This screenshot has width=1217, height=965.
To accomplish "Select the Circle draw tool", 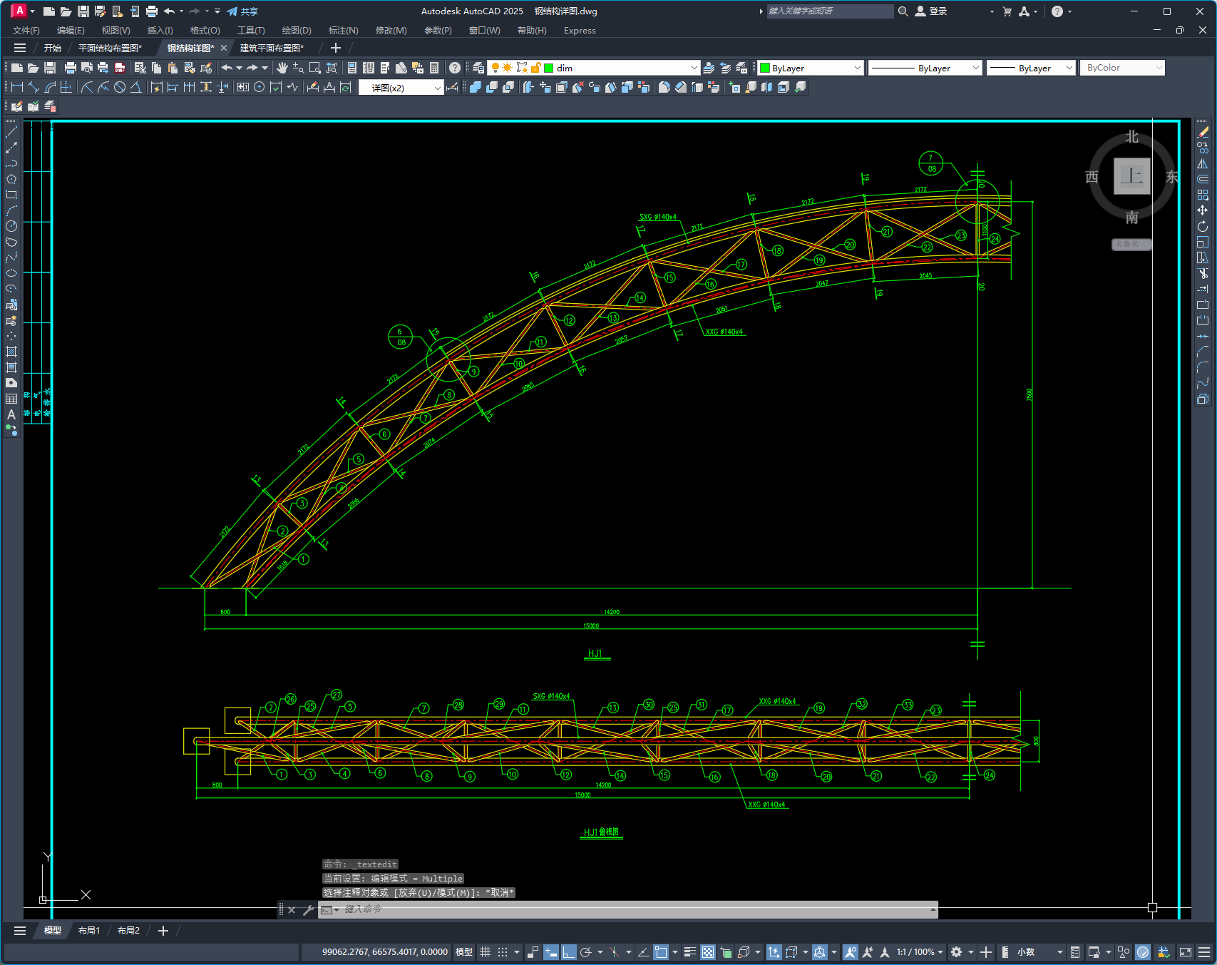I will 11,226.
